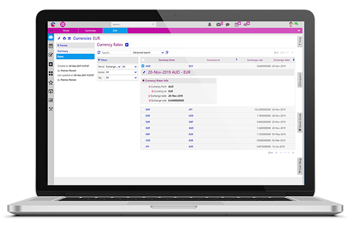Open the User Blog side tab
The height and width of the screenshot is (236, 352).
point(300,166)
